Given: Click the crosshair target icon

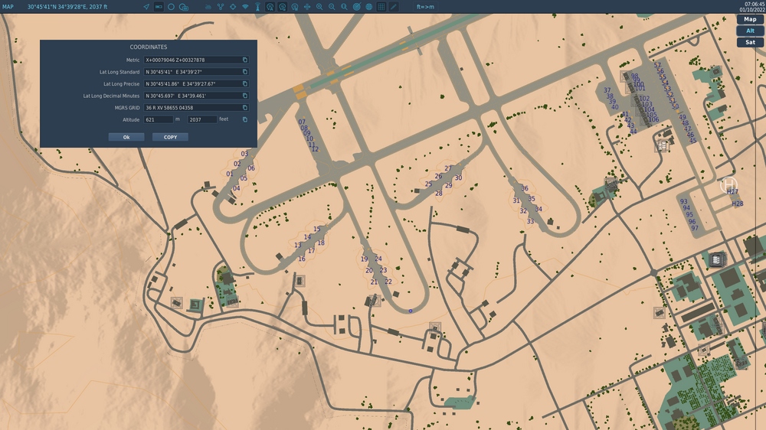Looking at the screenshot, I should pyautogui.click(x=233, y=7).
